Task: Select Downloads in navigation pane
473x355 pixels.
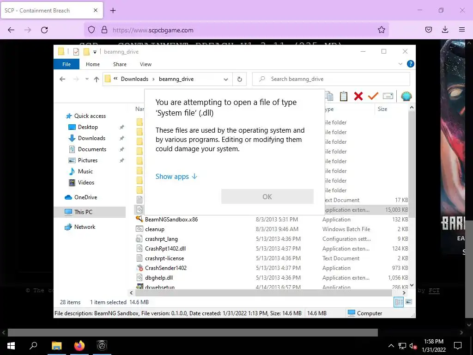Action: point(92,138)
